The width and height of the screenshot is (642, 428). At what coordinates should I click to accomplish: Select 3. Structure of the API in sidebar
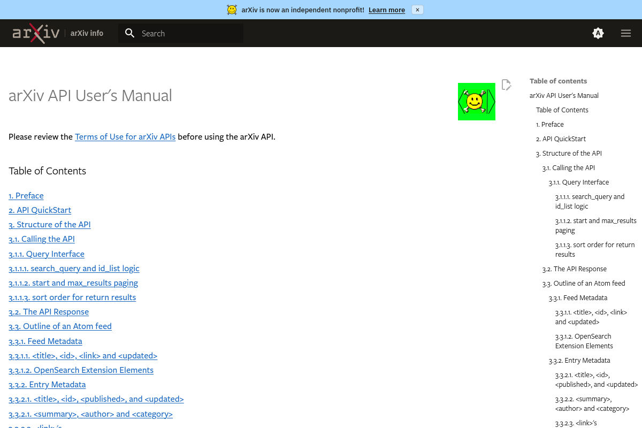pos(569,153)
